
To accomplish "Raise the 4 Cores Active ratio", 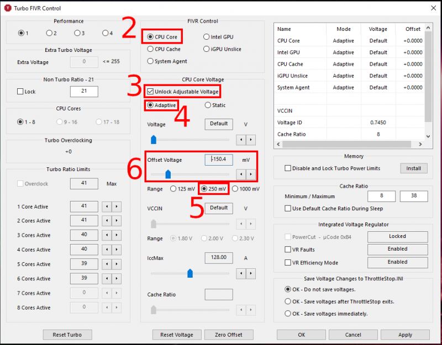I will 117,250.
